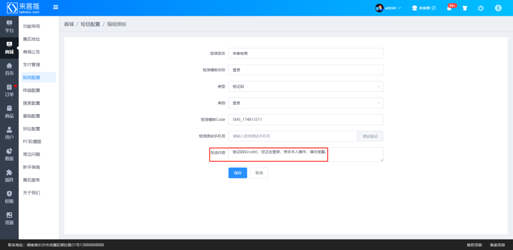Open the 类型 dropdown showing 验证码
513x250 pixels.
tap(306, 87)
